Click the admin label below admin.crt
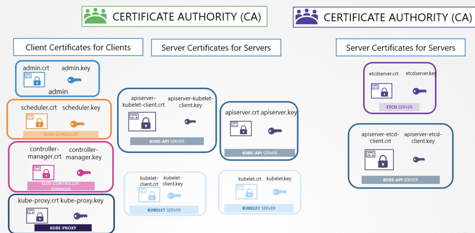The height and width of the screenshot is (233, 475). [x=58, y=92]
